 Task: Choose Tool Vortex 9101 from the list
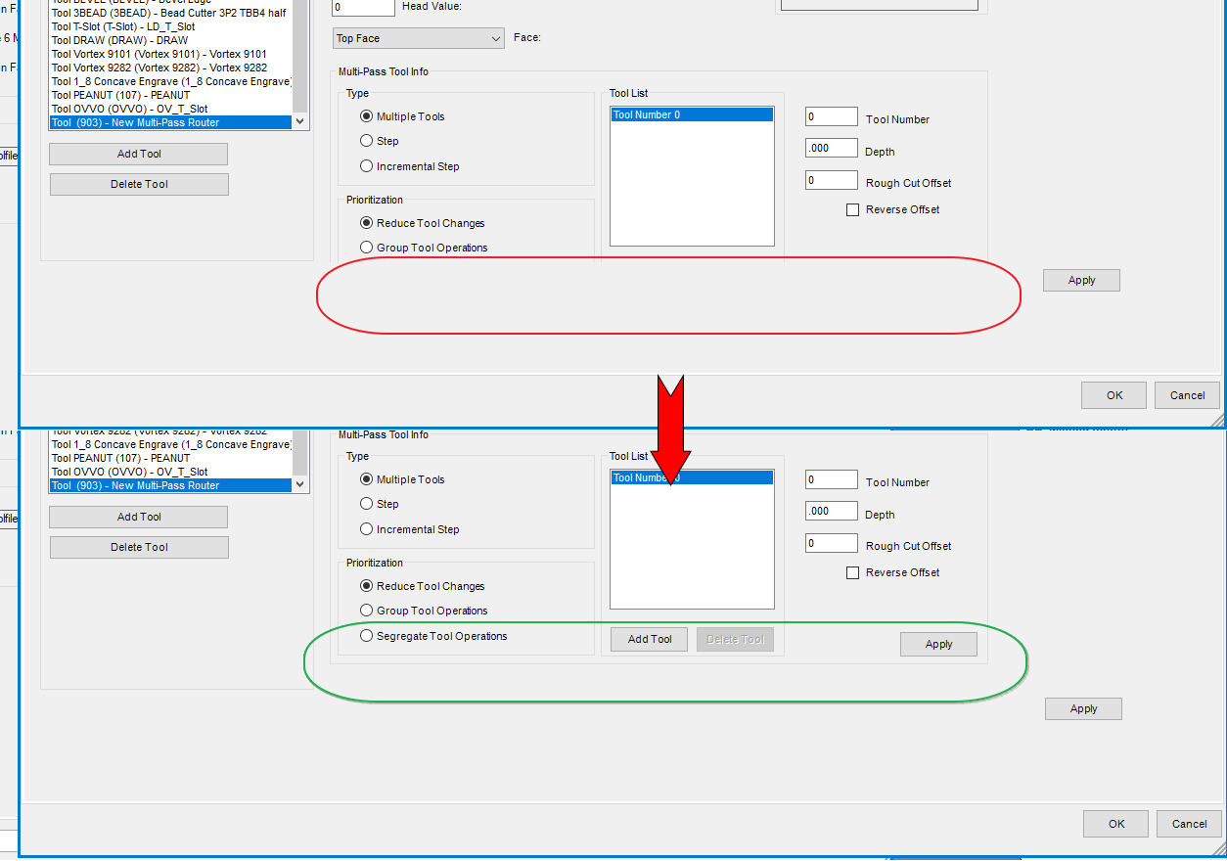[159, 54]
